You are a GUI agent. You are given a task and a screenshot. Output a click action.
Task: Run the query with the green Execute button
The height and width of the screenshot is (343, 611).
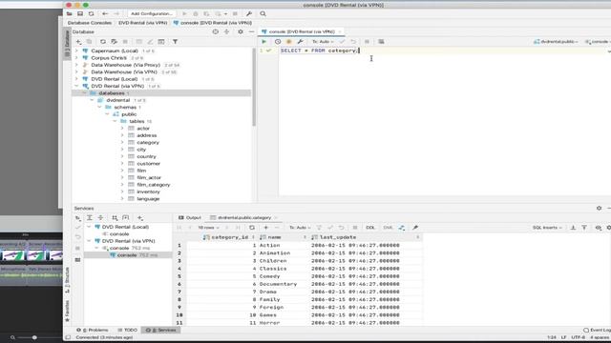pos(263,42)
